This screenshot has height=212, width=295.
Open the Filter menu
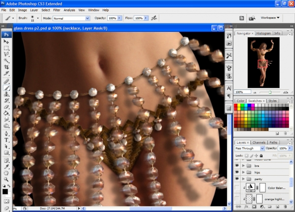pos(57,10)
